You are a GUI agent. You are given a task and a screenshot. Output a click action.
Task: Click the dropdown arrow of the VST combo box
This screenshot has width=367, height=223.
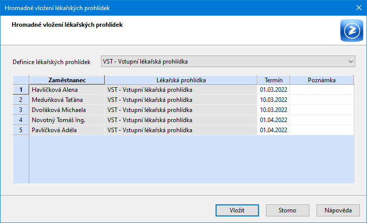click(x=350, y=62)
